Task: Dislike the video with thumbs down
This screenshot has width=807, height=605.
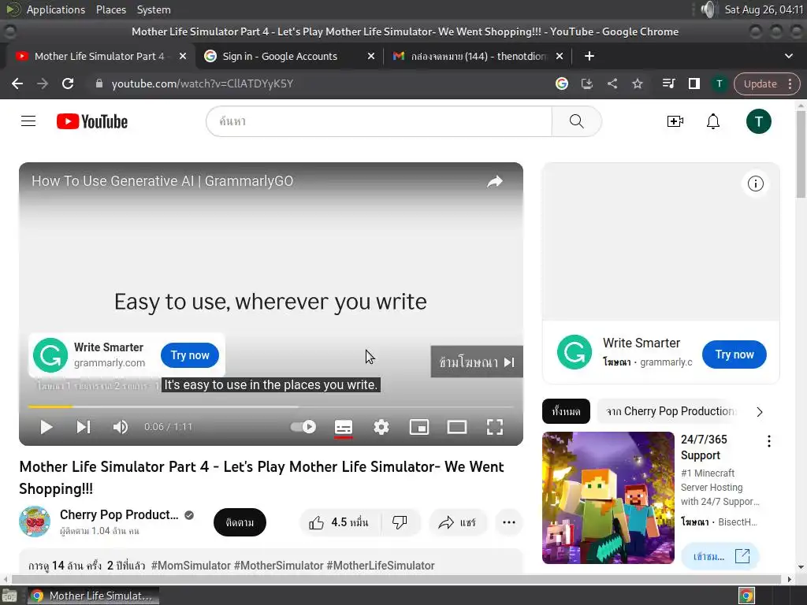Action: coord(400,523)
